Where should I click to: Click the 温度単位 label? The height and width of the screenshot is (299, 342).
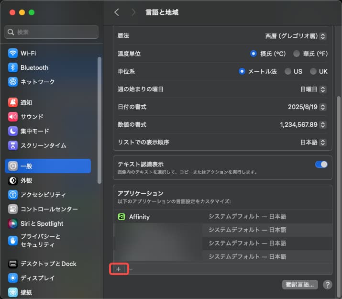pos(129,54)
